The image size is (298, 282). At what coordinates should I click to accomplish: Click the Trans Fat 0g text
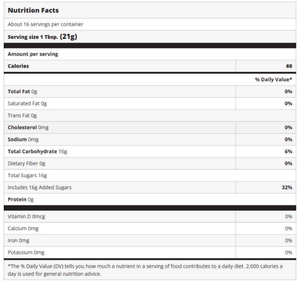click(x=22, y=116)
